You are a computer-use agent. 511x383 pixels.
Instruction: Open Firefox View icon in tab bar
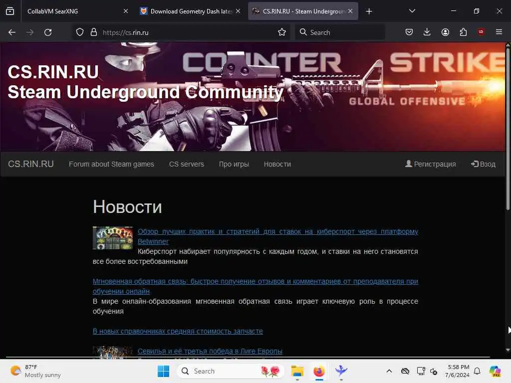pos(10,11)
